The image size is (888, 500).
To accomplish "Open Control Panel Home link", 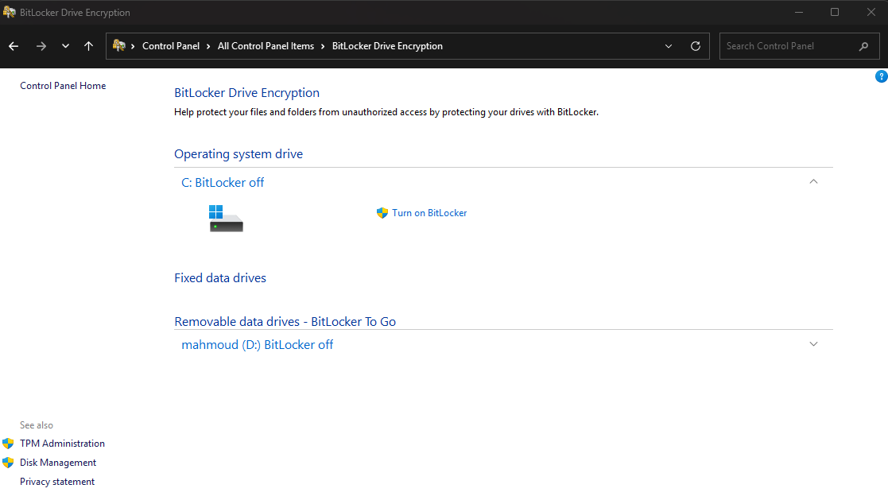I will click(x=63, y=86).
